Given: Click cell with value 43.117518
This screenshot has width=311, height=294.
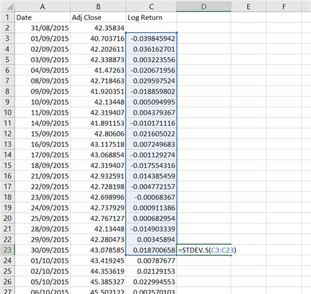Looking at the screenshot, I should pyautogui.click(x=98, y=144).
